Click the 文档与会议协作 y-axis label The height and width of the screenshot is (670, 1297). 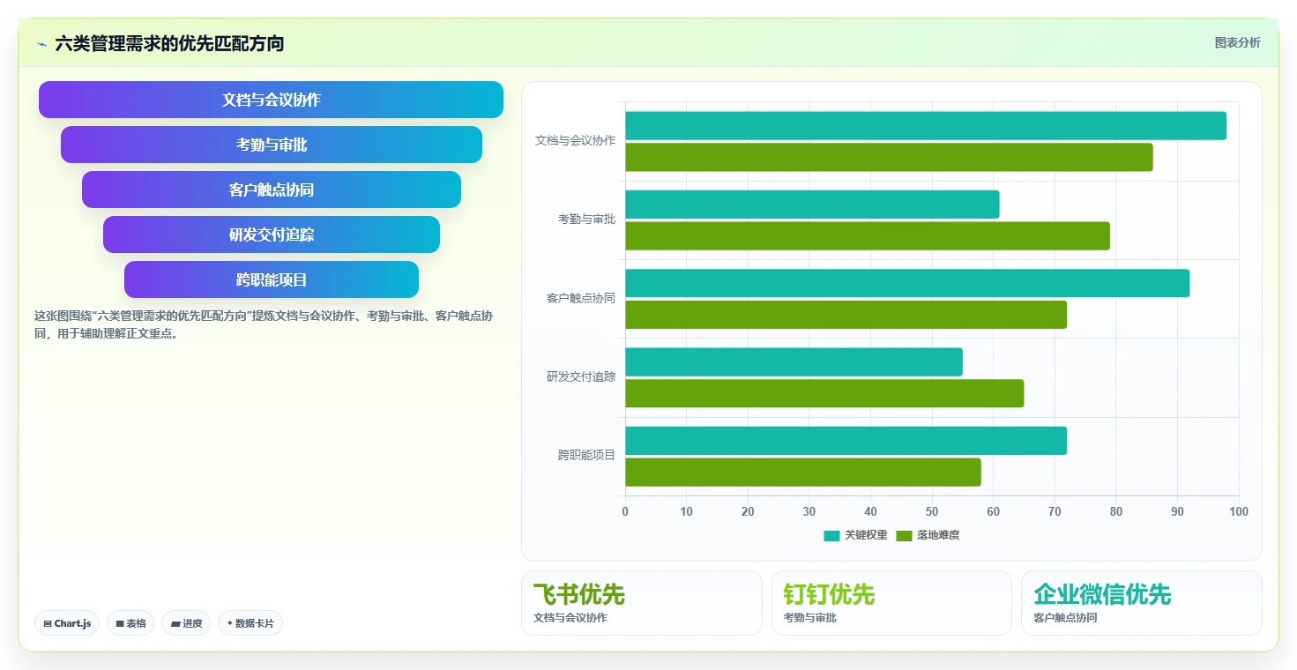[575, 140]
